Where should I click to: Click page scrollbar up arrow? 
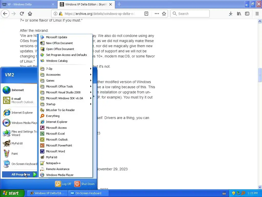260,21
